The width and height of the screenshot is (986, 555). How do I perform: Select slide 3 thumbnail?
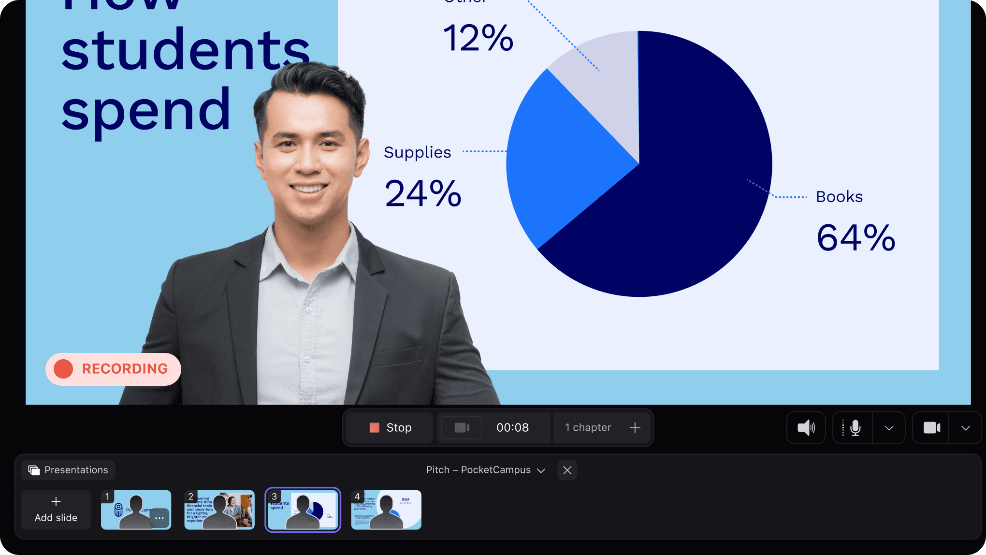(303, 510)
